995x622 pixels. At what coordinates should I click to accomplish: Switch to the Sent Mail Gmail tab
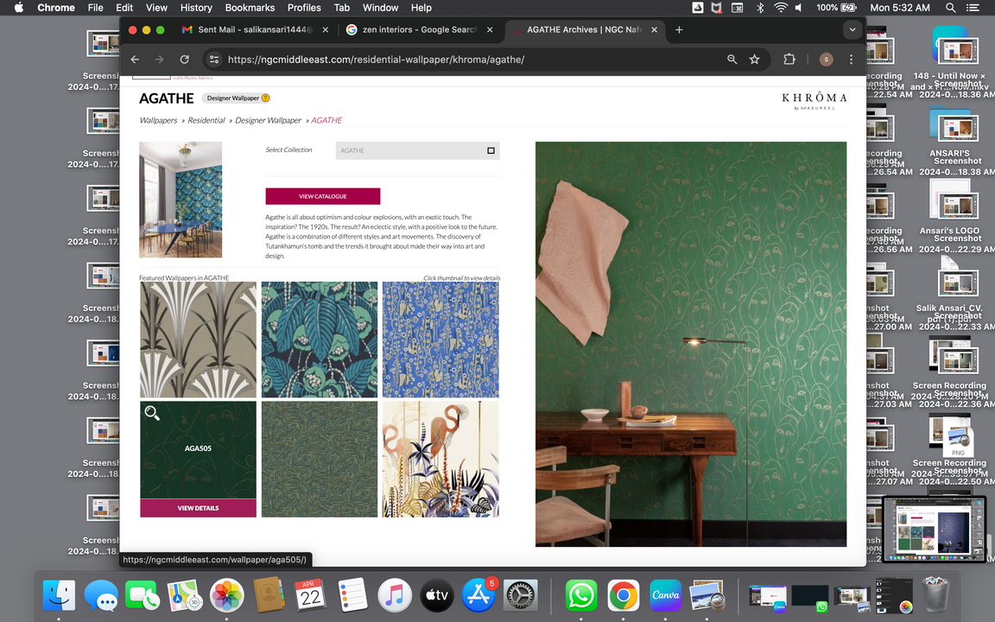point(256,30)
